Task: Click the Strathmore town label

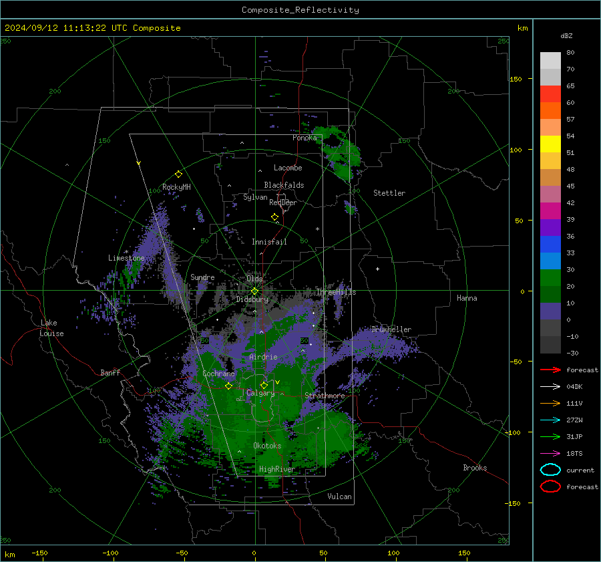Action: (x=325, y=396)
